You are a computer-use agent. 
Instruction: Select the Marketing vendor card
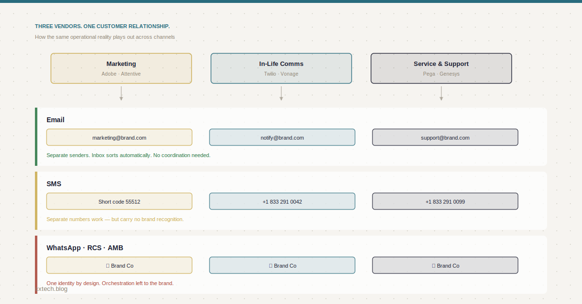tap(121, 68)
